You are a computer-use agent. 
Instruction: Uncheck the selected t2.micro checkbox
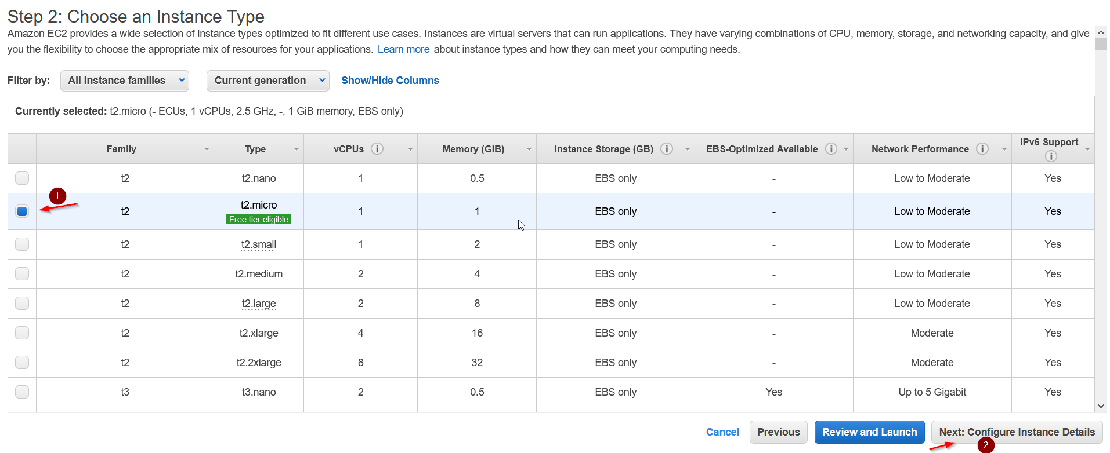point(22,211)
